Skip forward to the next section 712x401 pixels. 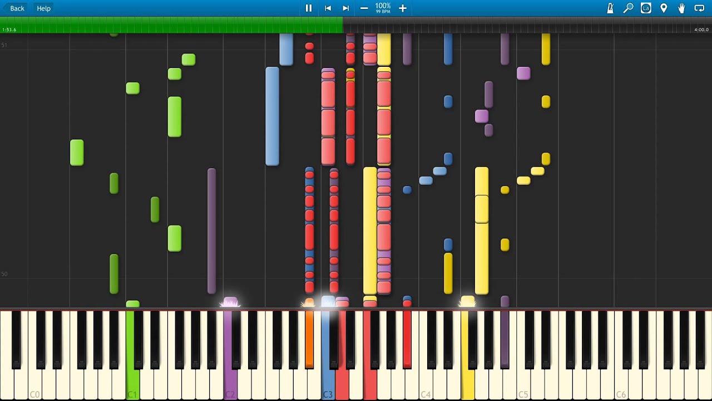coord(345,8)
